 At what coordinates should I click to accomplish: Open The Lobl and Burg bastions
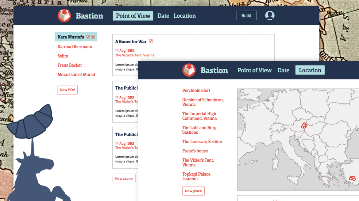[x=199, y=130]
